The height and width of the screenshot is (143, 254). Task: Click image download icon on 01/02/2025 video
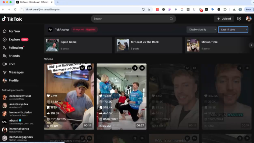click(135, 68)
